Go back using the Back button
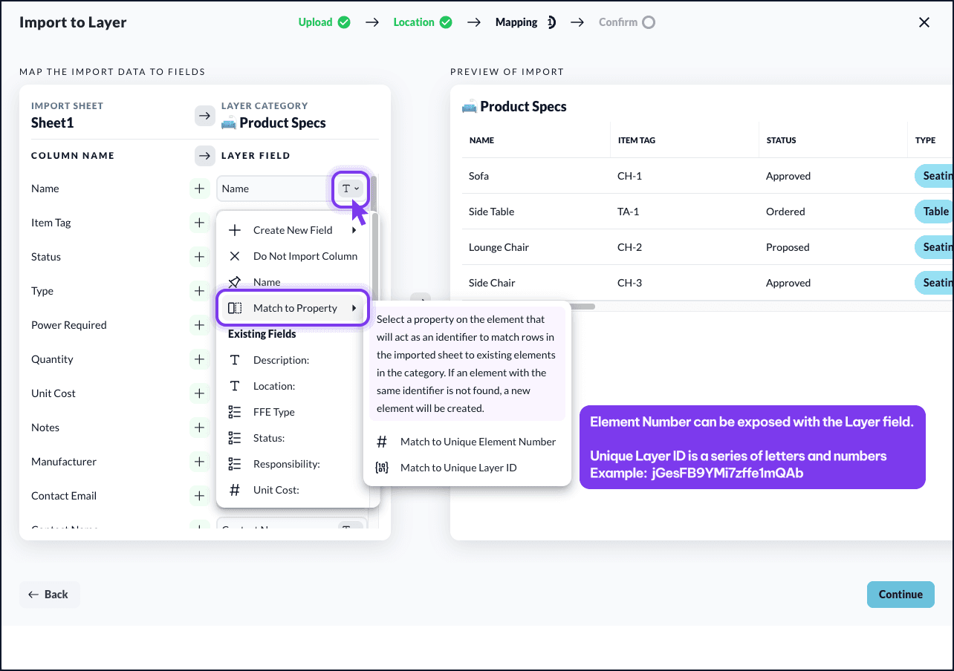 pos(49,595)
